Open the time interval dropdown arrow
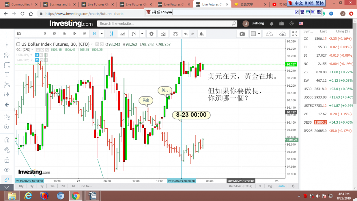The width and height of the screenshot is (357, 201). pyautogui.click(x=102, y=34)
